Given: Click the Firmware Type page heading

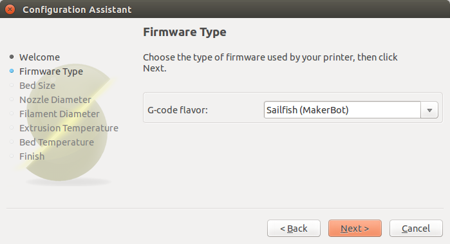Looking at the screenshot, I should [x=185, y=32].
